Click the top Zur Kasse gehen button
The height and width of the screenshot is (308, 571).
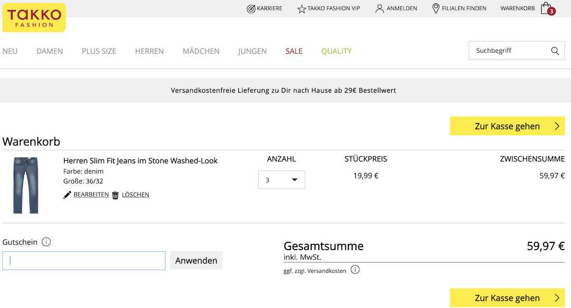(507, 126)
